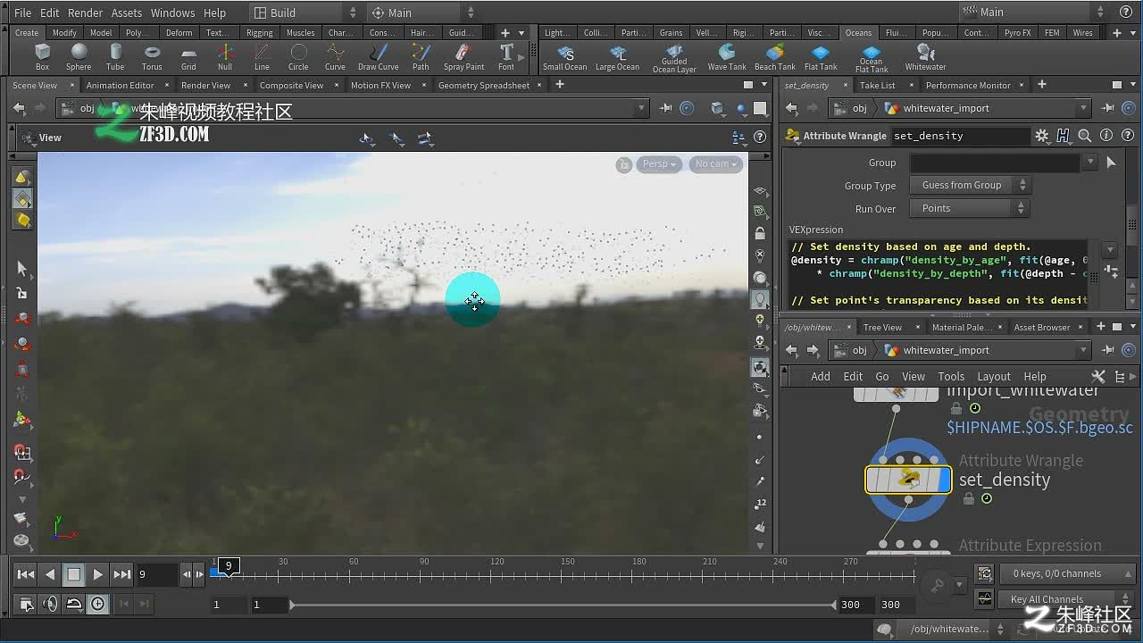Open the Render menu
1143x643 pixels.
click(86, 13)
